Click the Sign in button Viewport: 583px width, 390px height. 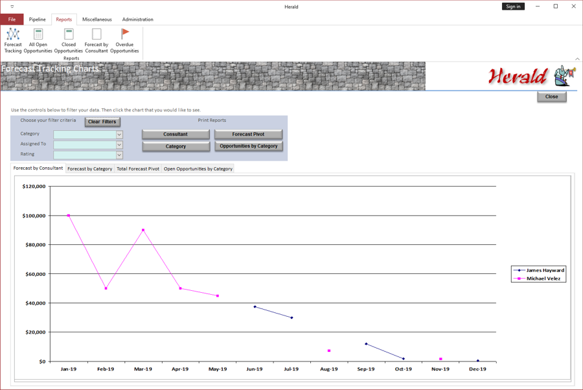click(x=513, y=6)
